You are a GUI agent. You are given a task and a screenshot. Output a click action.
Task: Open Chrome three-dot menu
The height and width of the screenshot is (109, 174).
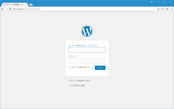pos(172,9)
